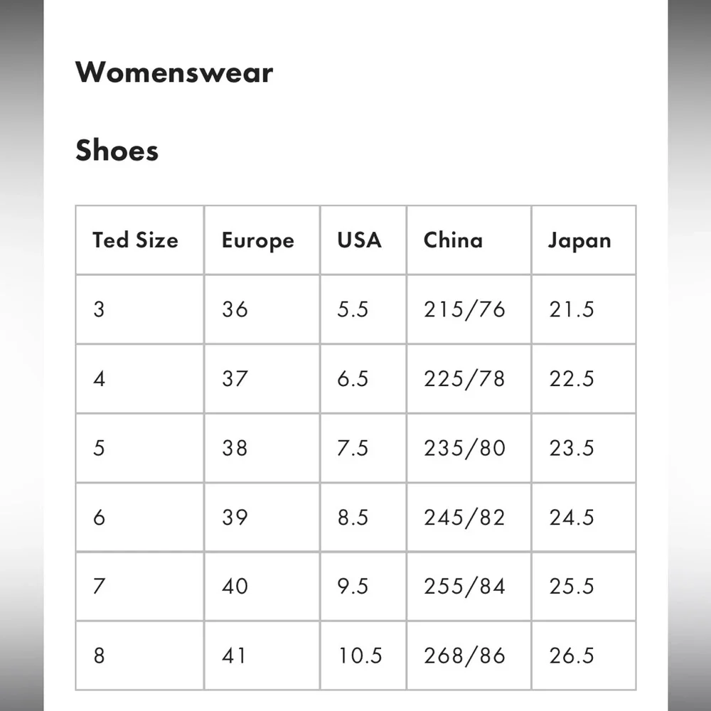Click Ted size 3 cell
711x711 pixels.
[x=139, y=309]
